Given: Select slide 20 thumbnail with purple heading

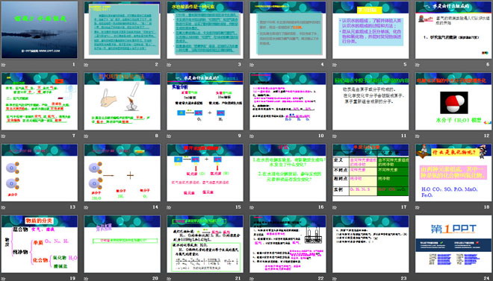Looking at the screenshot, I should pyautogui.click(x=123, y=244).
